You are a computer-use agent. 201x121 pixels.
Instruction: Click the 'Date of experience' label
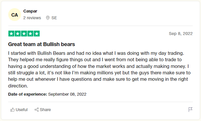coord(28,94)
